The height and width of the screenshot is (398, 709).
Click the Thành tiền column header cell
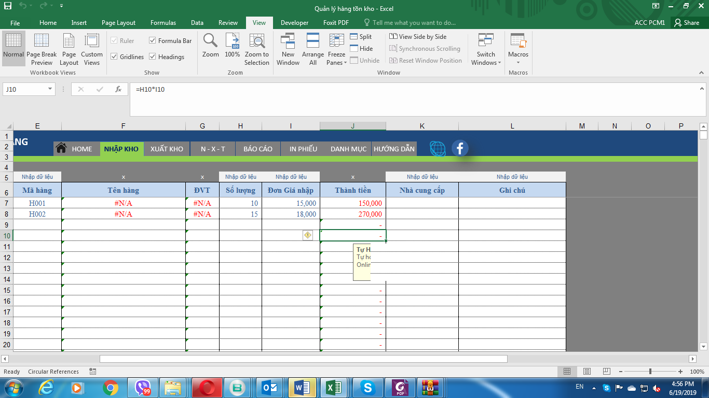click(353, 190)
